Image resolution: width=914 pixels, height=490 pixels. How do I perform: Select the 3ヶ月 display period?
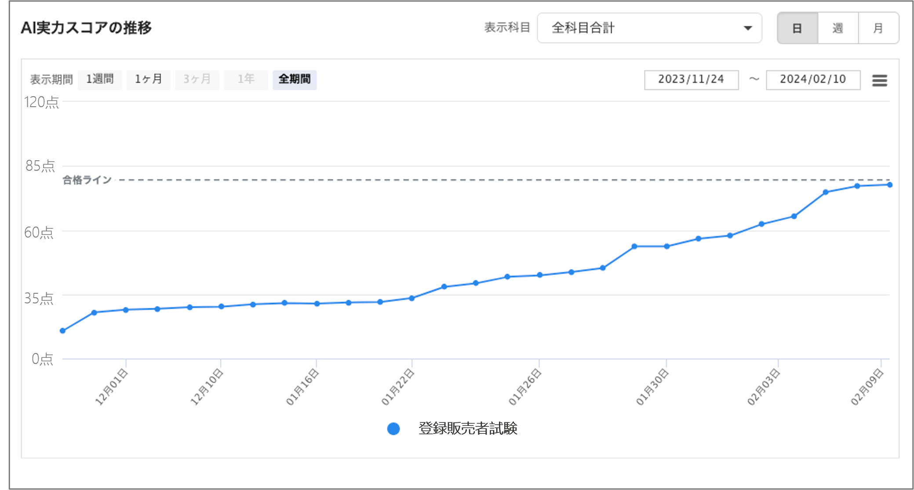(x=197, y=79)
